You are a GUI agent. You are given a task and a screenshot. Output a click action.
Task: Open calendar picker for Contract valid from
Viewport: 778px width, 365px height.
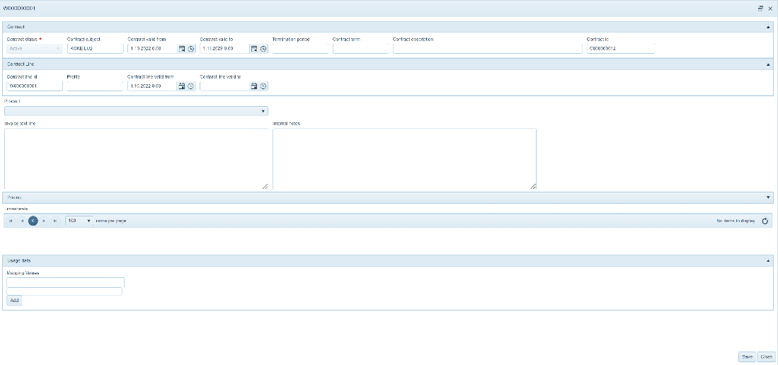[182, 49]
